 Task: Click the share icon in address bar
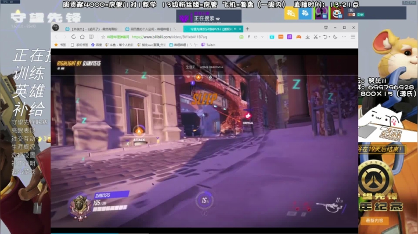255,37
